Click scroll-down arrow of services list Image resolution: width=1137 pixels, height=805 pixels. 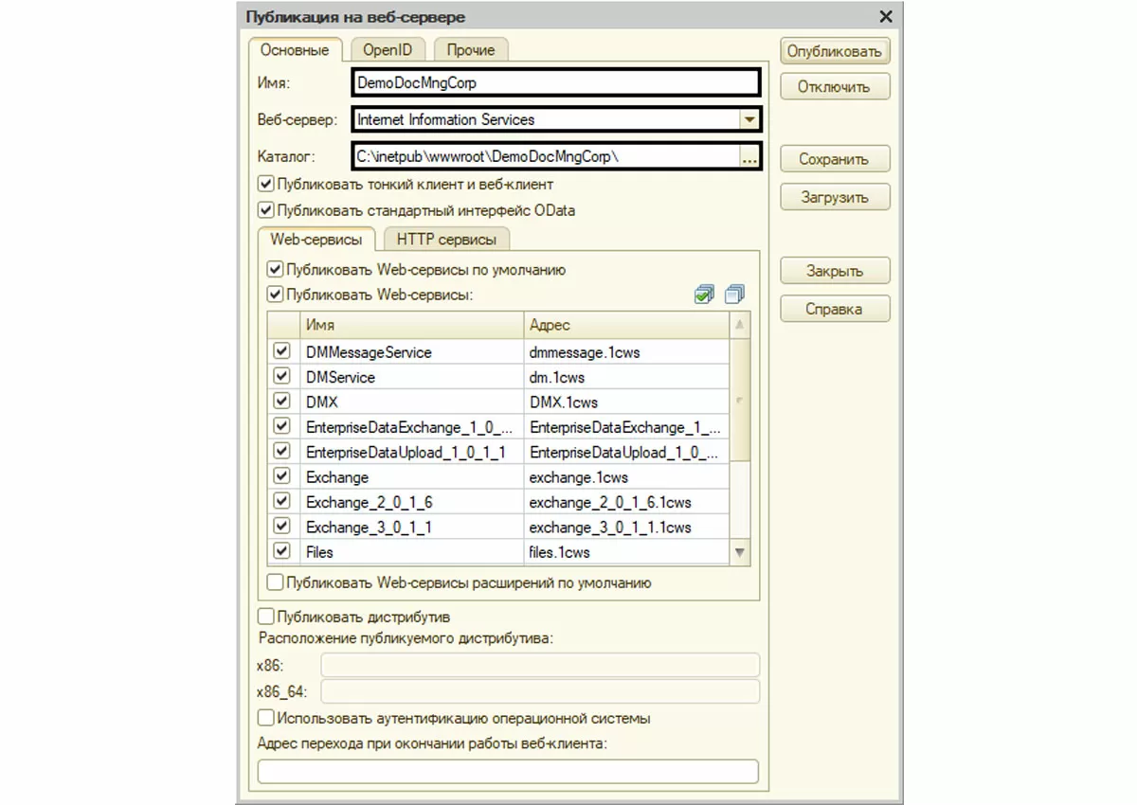pos(740,552)
